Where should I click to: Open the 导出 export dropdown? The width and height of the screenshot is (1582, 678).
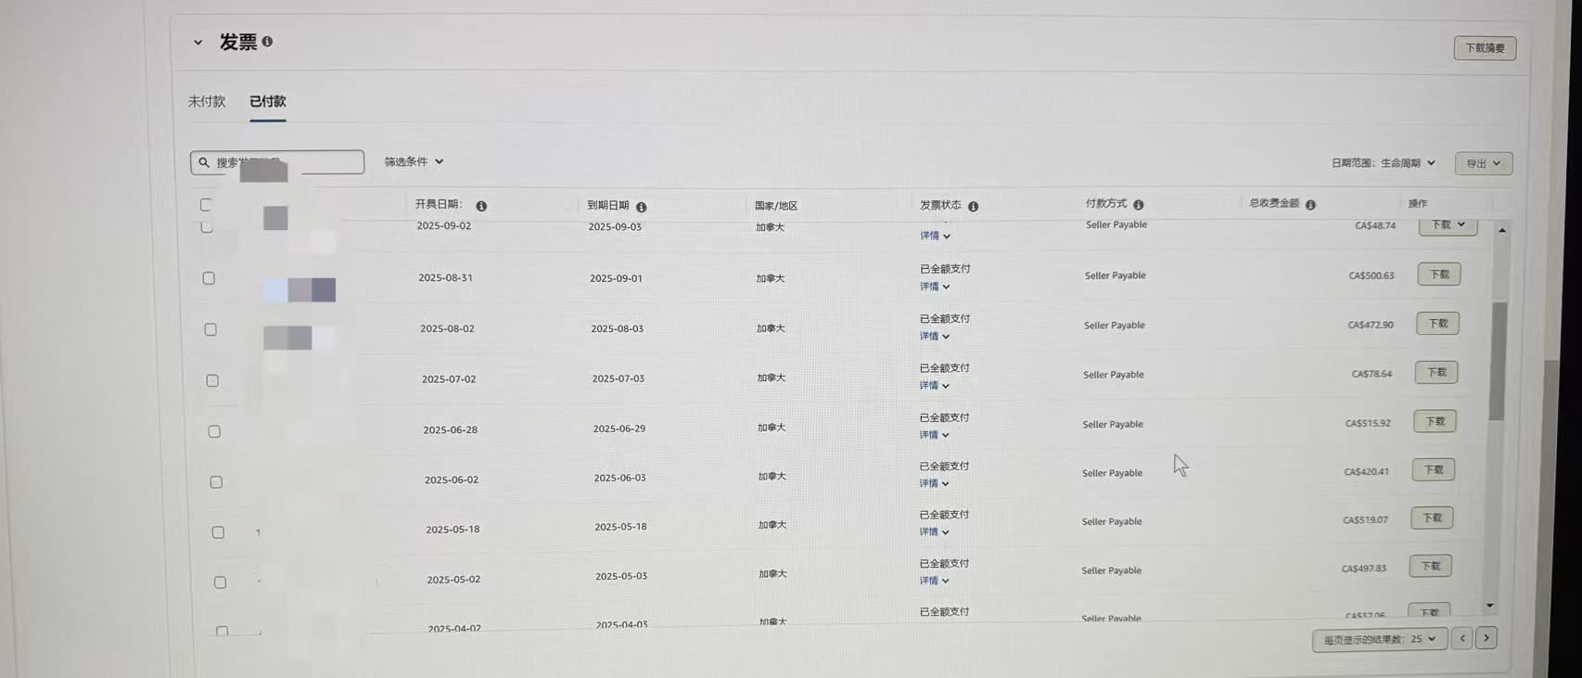tap(1484, 163)
